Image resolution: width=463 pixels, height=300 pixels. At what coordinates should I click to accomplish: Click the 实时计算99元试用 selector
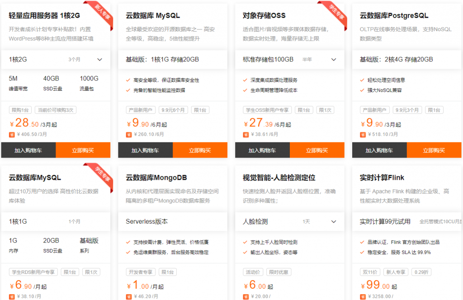pos(406,221)
